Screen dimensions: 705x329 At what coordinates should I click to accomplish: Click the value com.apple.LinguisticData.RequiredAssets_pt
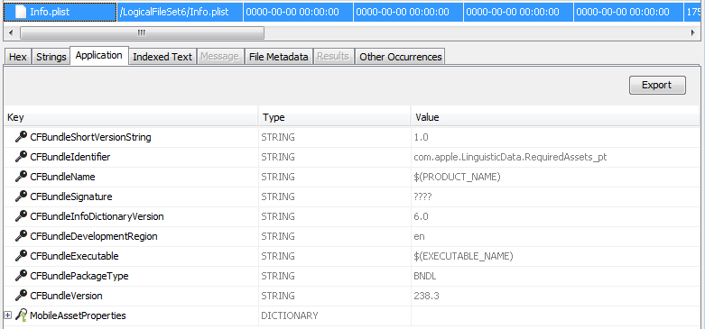510,157
